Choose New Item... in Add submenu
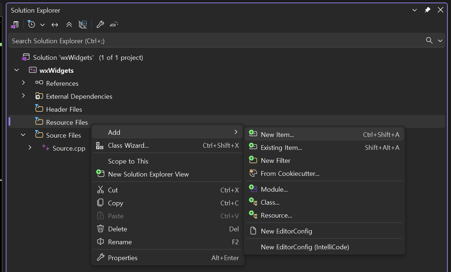451x272 pixels. pos(324,134)
